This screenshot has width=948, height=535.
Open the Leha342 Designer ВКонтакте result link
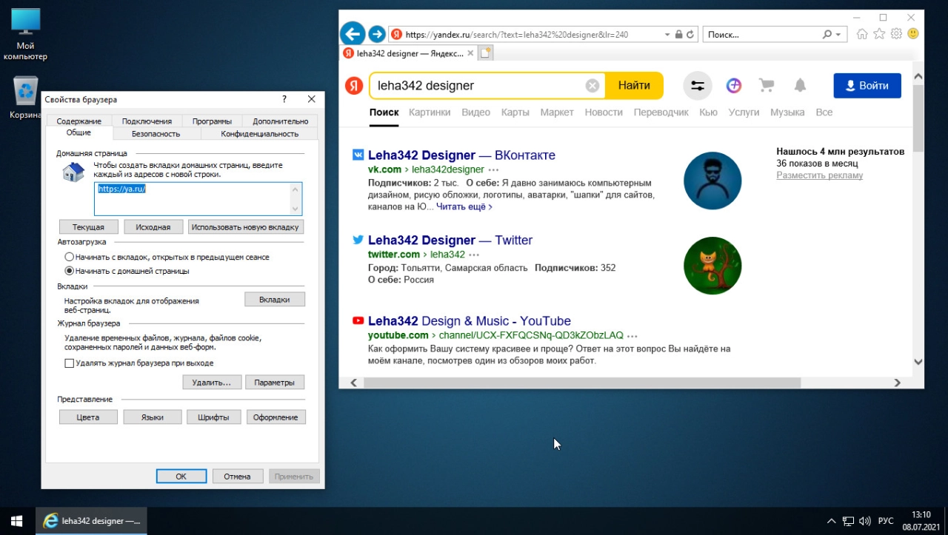(461, 155)
